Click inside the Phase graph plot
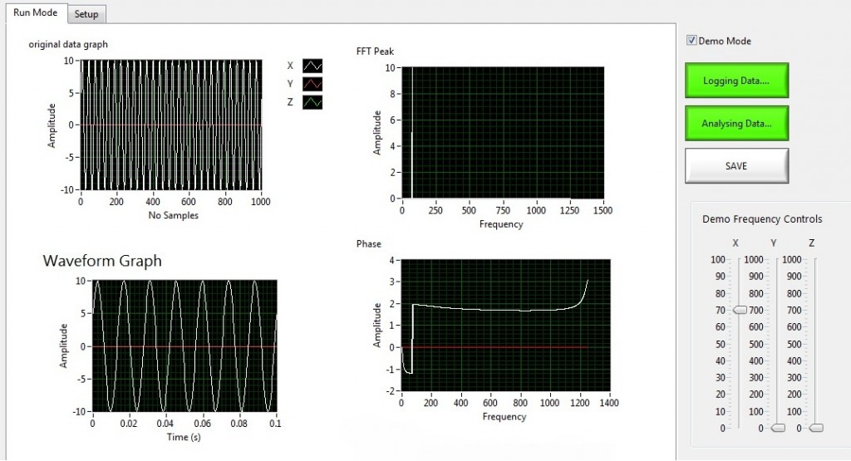The image size is (851, 461). [x=505, y=326]
